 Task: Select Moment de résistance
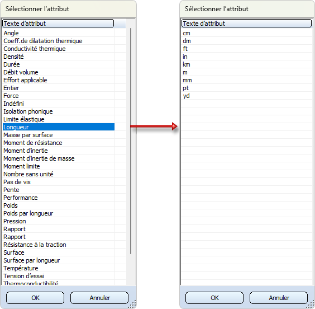click(59, 143)
